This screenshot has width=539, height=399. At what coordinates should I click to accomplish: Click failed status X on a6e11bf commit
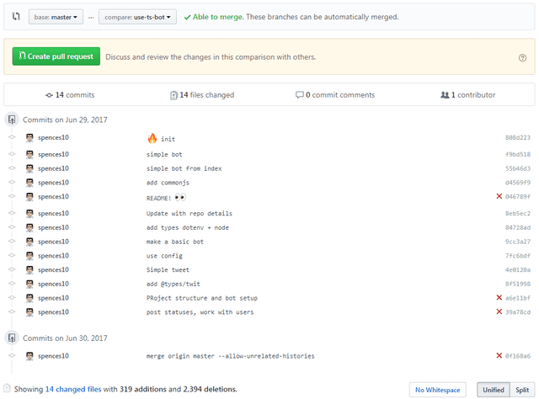pos(499,298)
